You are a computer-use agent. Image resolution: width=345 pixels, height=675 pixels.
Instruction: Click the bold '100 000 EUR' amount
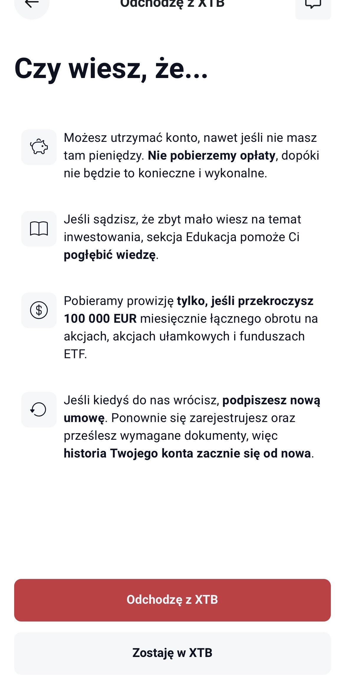click(100, 319)
